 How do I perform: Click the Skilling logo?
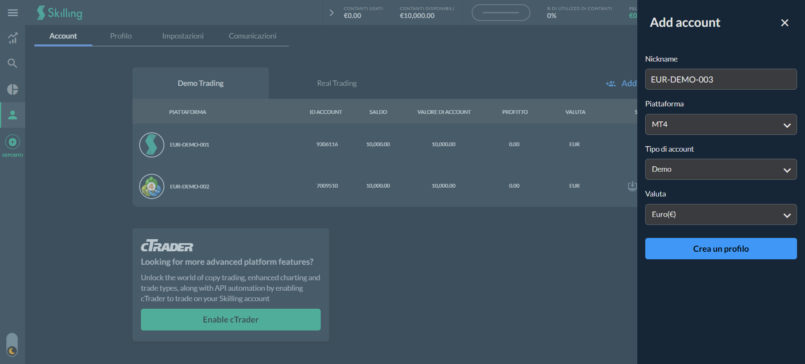click(x=60, y=13)
